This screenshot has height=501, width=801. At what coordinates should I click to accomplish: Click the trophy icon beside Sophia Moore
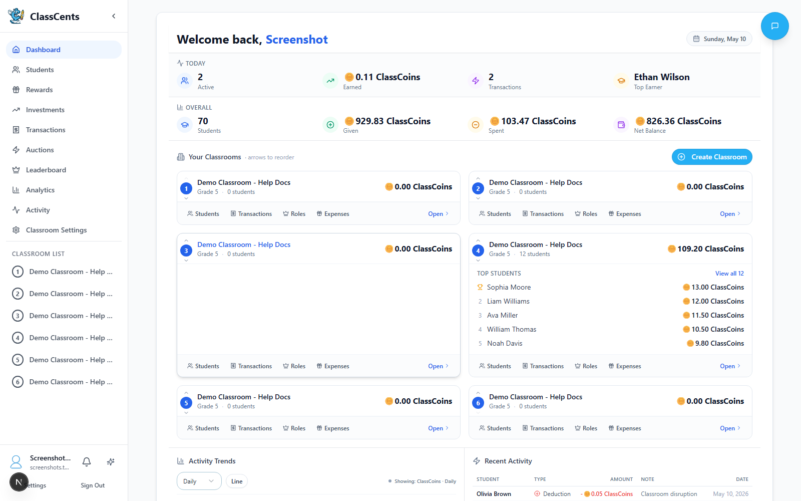point(480,287)
